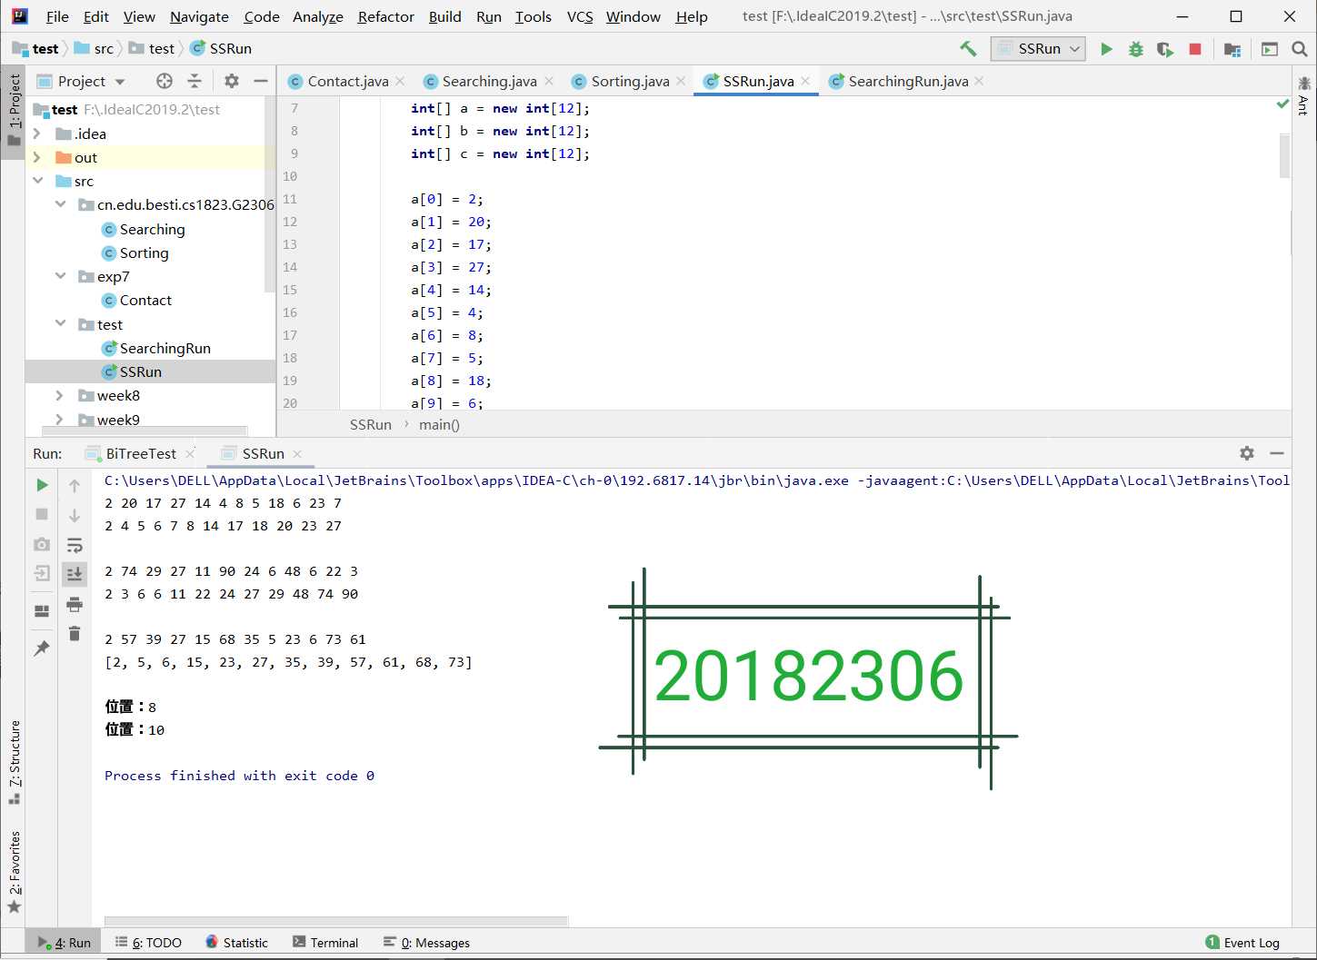Open the Event Log
The image size is (1317, 960).
coord(1242,943)
